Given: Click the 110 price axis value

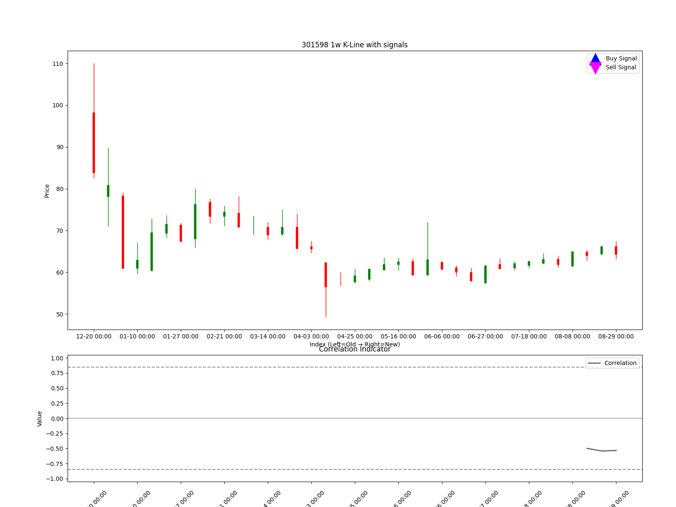Looking at the screenshot, I should [x=58, y=64].
